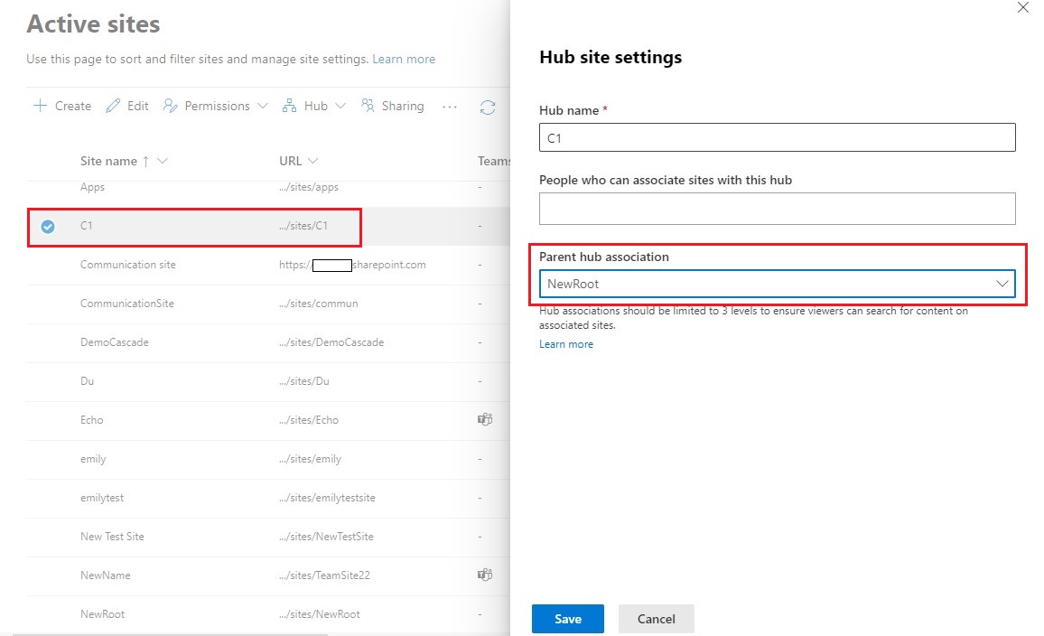This screenshot has height=636, width=1044.
Task: Click the Create plus icon
Action: (x=40, y=106)
